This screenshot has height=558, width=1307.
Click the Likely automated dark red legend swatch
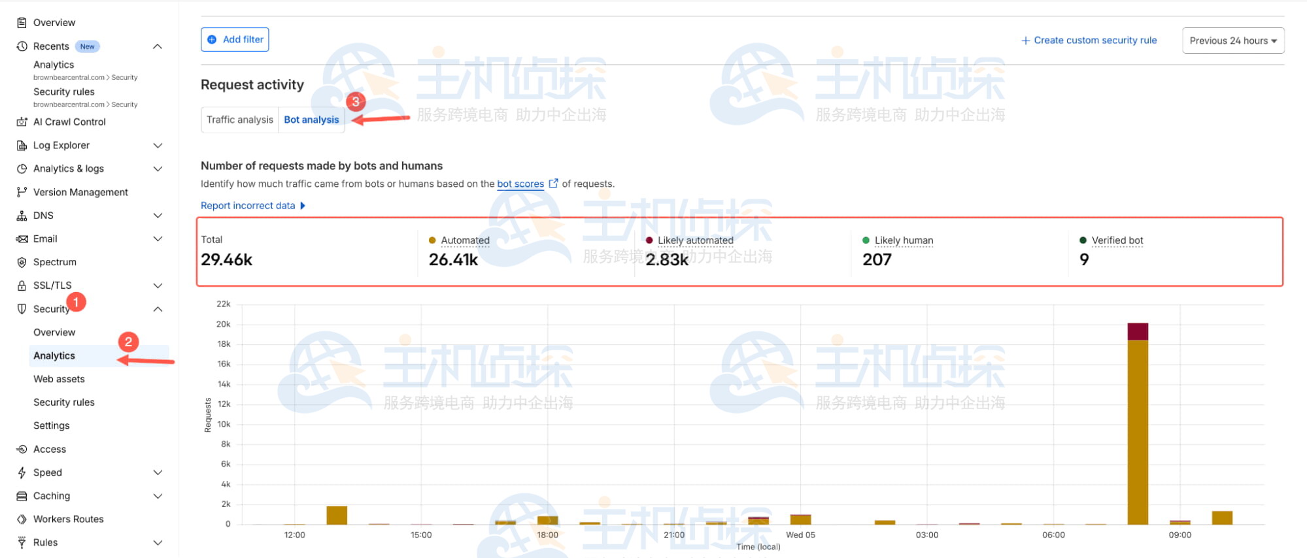(x=649, y=240)
